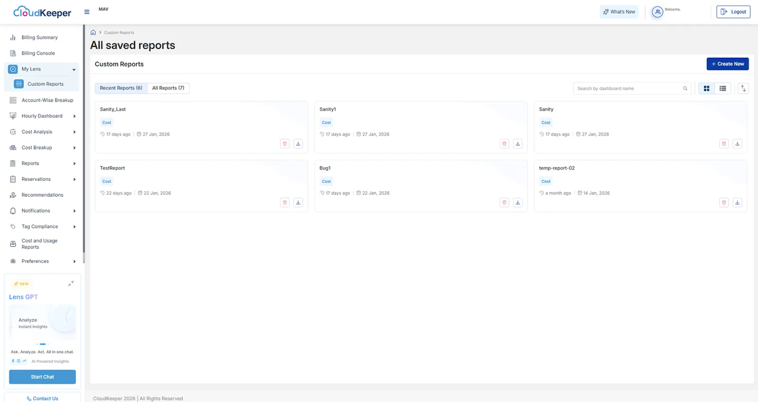
Task: Click the Logout button
Action: (733, 12)
